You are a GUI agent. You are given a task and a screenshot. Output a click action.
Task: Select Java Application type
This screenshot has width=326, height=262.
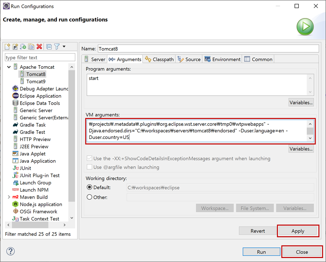pyautogui.click(x=34, y=161)
